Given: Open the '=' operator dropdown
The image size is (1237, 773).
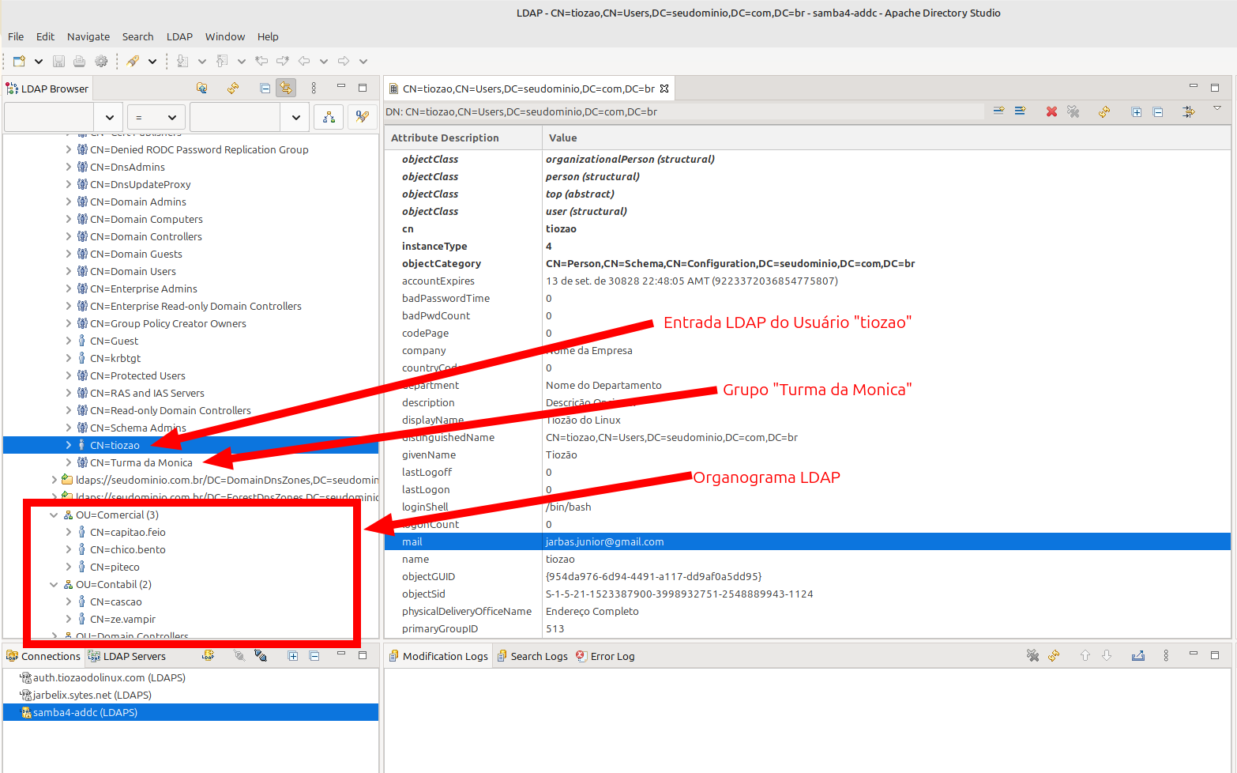Looking at the screenshot, I should click(x=156, y=117).
